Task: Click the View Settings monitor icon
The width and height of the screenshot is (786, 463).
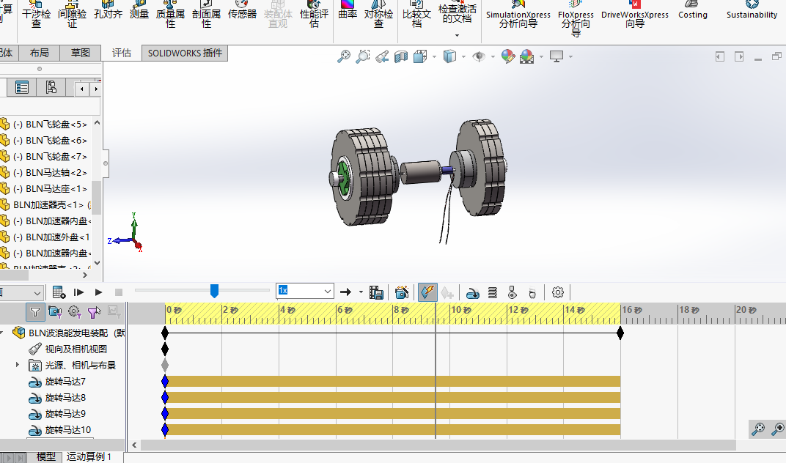Action: pyautogui.click(x=557, y=56)
